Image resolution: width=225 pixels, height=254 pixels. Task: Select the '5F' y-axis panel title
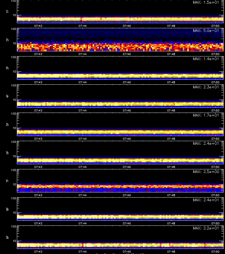[7, 124]
